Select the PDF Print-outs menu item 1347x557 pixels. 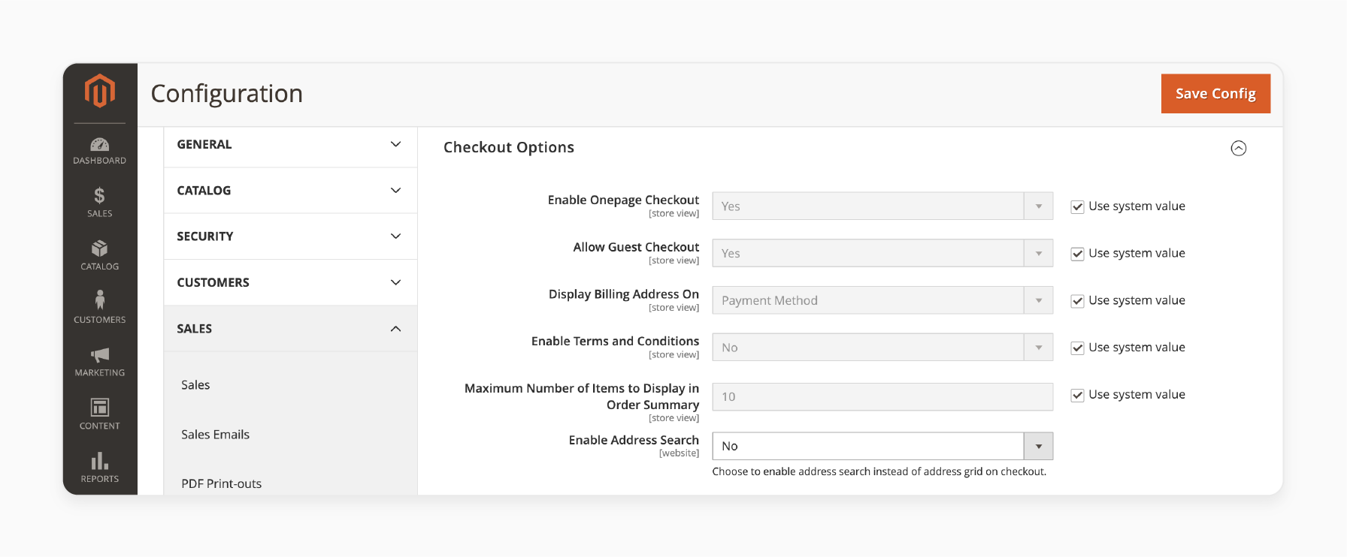coord(221,483)
